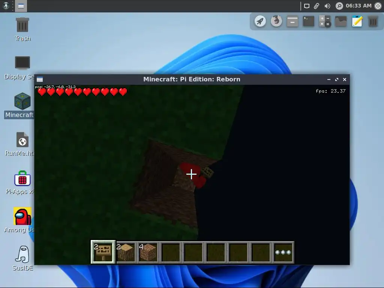Viewport: 384px width, 288px height.
Task: Click the paperclip clipboard icon in tray
Action: 316,6
